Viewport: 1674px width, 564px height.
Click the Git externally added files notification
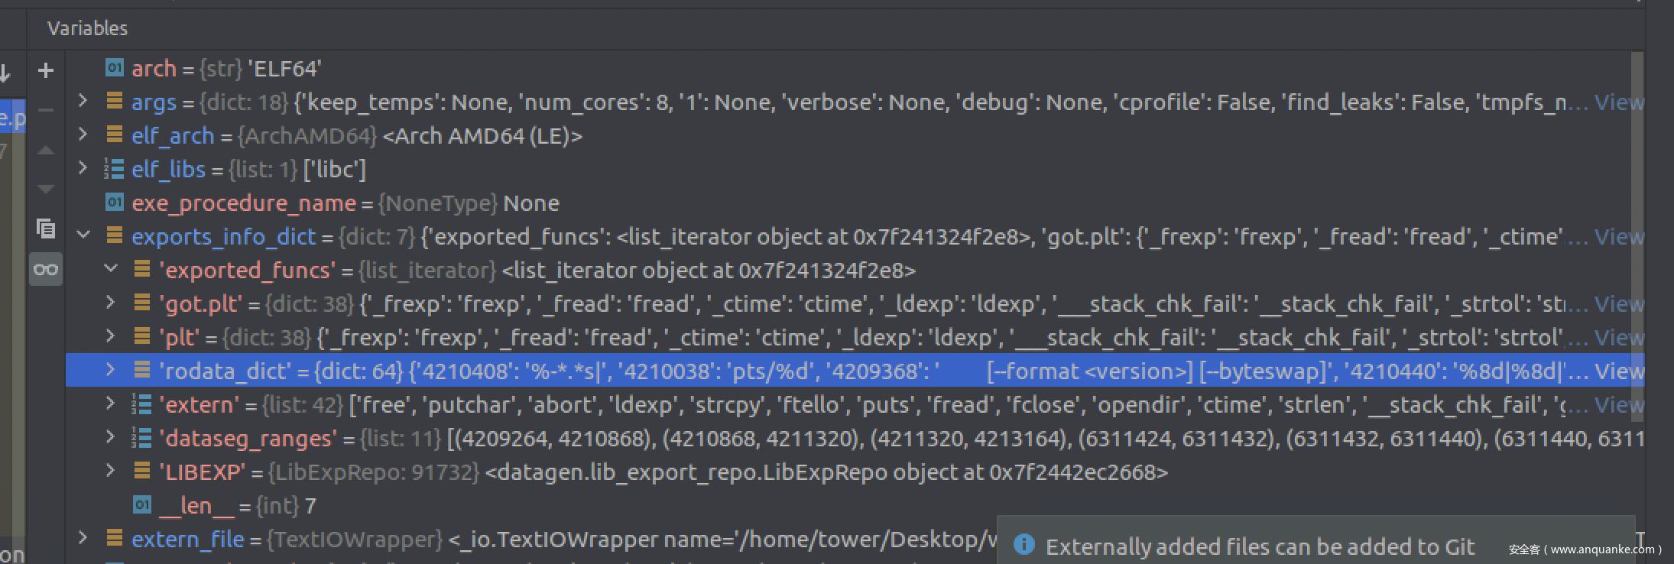[1260, 546]
